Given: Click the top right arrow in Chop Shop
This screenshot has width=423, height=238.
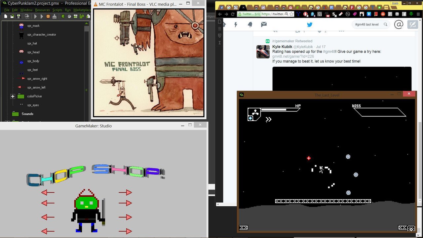Looking at the screenshot, I should (x=125, y=192).
